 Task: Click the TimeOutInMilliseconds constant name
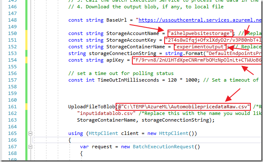click(128, 80)
